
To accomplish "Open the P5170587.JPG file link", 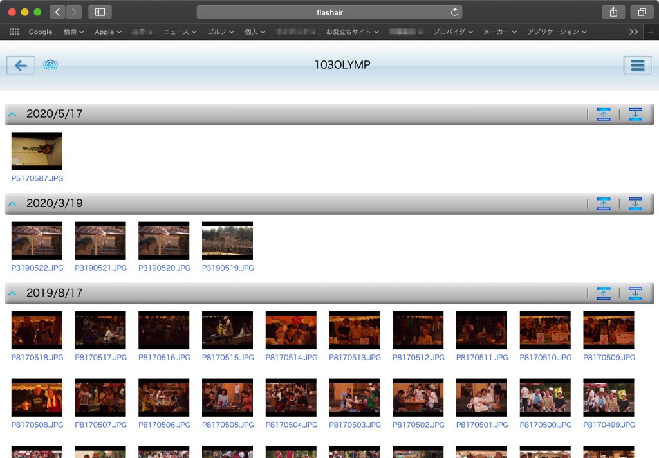I will click(x=37, y=178).
